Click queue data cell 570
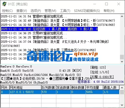 coord(49,92)
